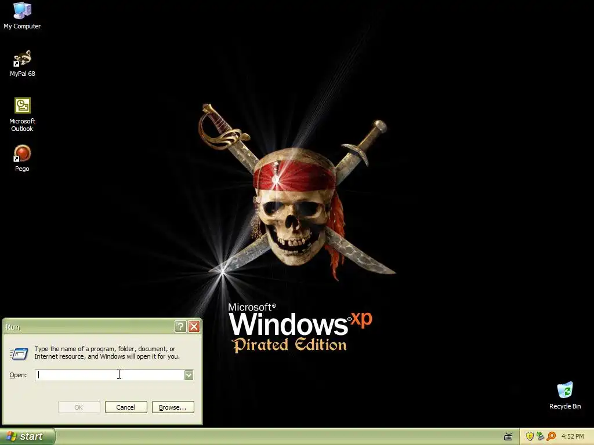
Task: Click the Run program icon in dialog
Action: pyautogui.click(x=19, y=353)
